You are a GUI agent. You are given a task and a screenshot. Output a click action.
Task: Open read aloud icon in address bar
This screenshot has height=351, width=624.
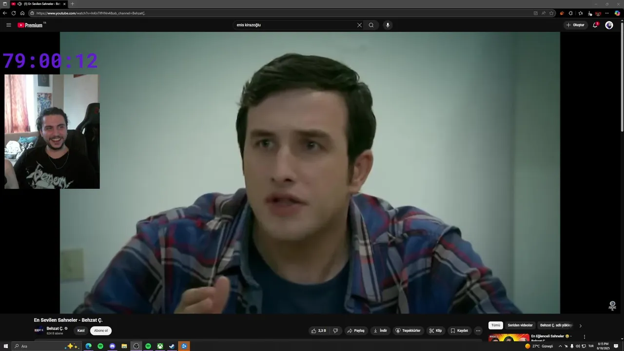[544, 13]
